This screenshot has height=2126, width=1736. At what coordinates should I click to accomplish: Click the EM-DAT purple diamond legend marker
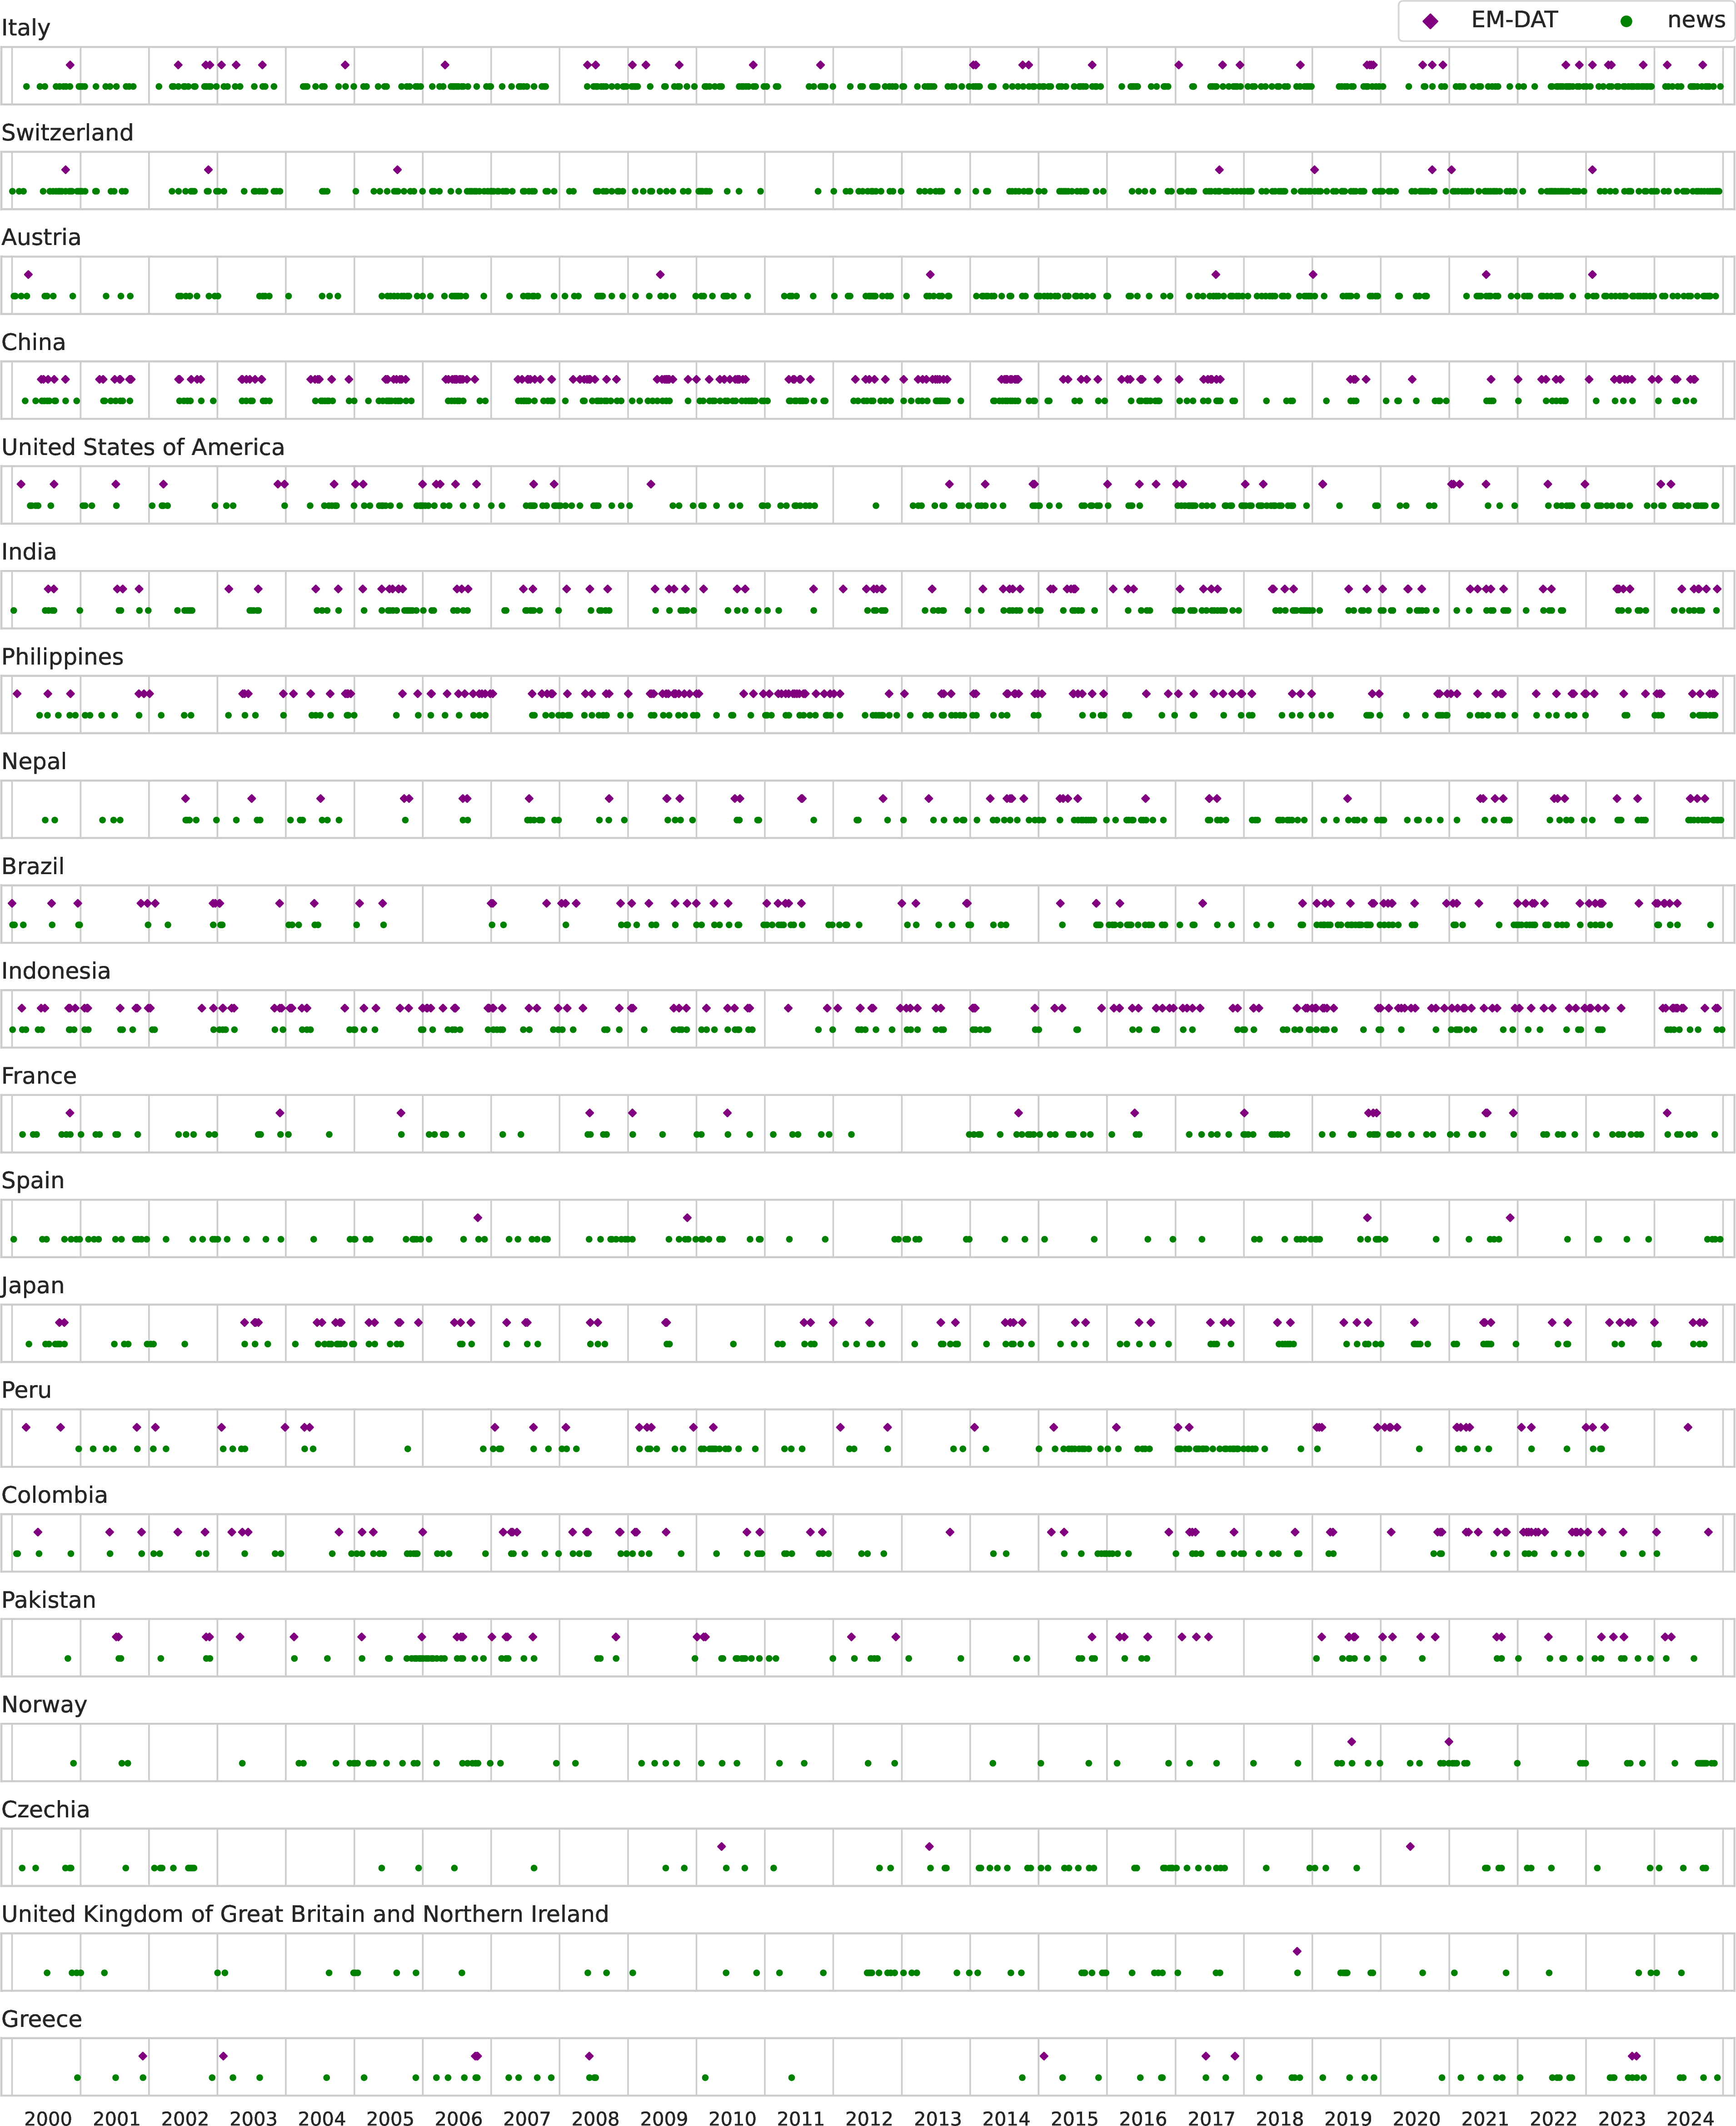pos(1430,21)
